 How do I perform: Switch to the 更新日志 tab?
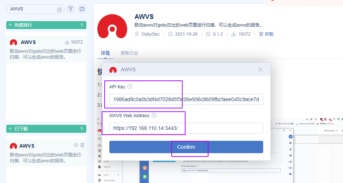click(129, 53)
